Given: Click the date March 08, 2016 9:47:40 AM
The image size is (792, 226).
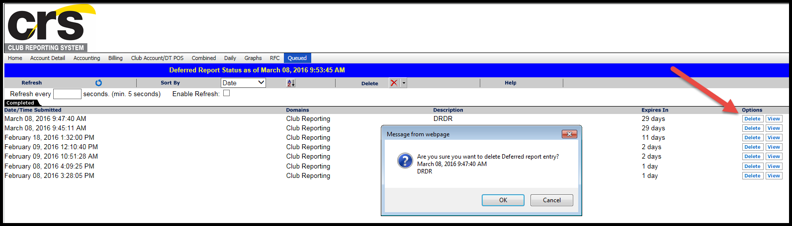Looking at the screenshot, I should tap(45, 119).
